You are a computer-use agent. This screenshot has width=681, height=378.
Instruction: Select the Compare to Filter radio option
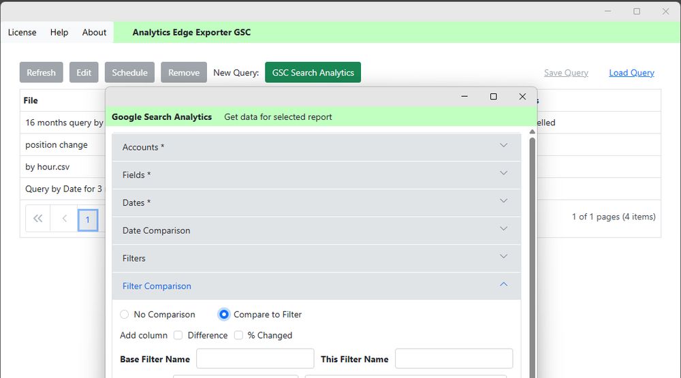click(223, 314)
